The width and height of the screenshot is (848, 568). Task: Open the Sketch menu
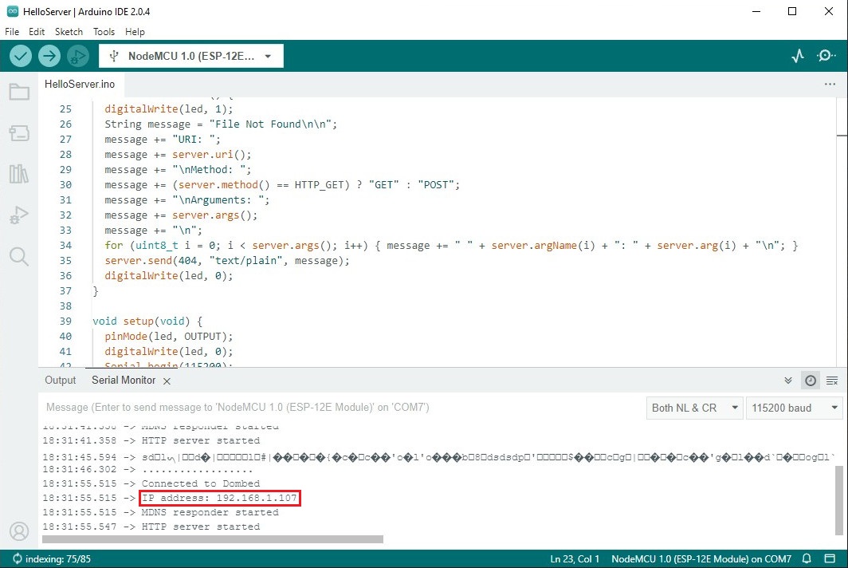pos(69,32)
